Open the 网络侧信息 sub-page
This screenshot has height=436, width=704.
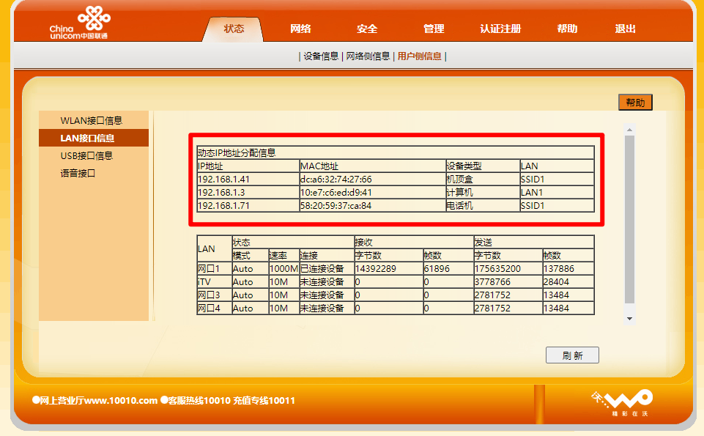pos(368,56)
